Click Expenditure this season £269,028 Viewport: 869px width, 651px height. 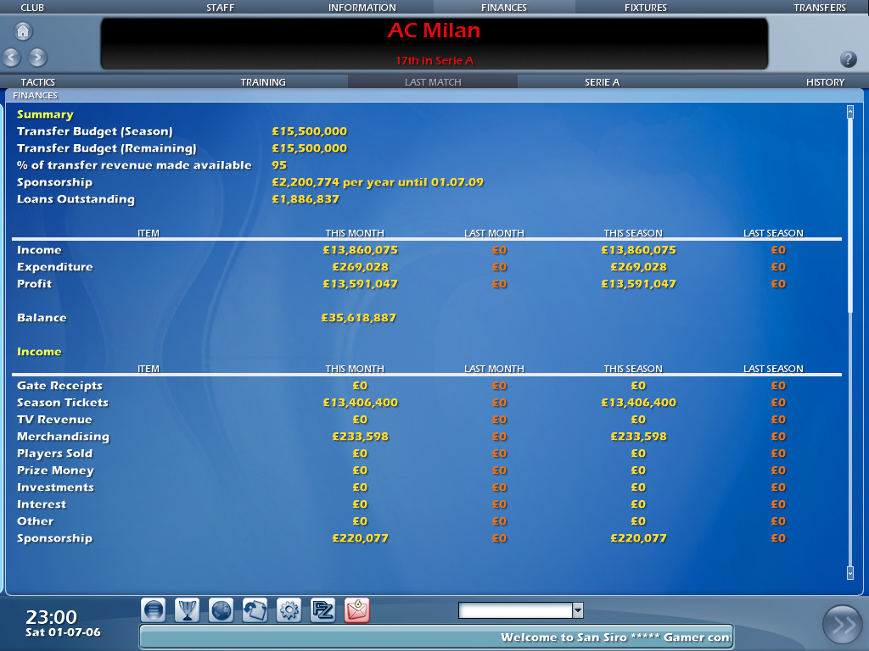[638, 267]
